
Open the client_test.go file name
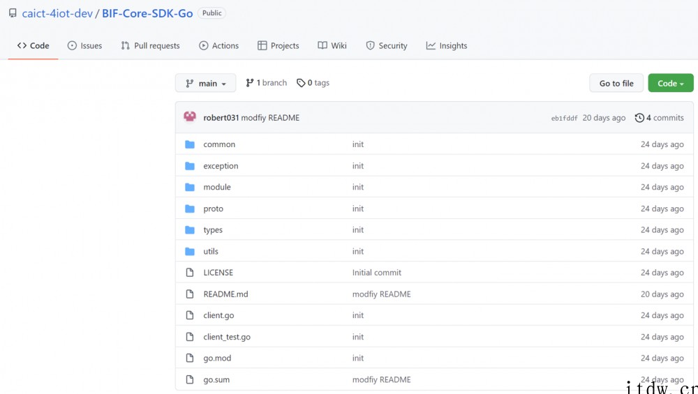point(227,337)
